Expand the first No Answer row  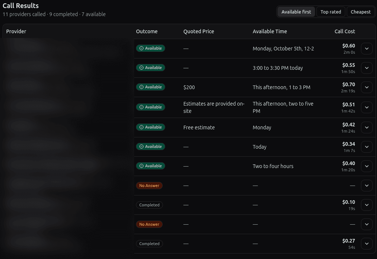click(x=367, y=186)
